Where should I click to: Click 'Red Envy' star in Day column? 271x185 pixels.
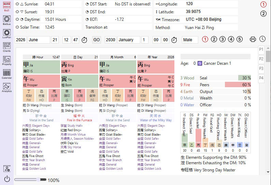[71, 130]
